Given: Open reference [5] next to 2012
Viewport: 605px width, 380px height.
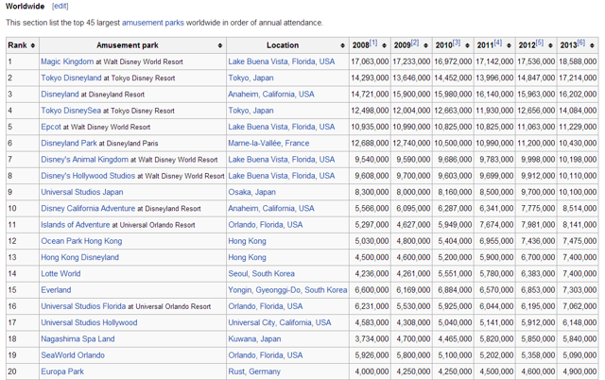Looking at the screenshot, I should [540, 43].
